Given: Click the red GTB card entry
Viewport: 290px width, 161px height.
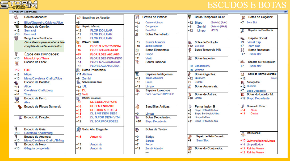Looking at the screenshot, I should coord(27,70).
